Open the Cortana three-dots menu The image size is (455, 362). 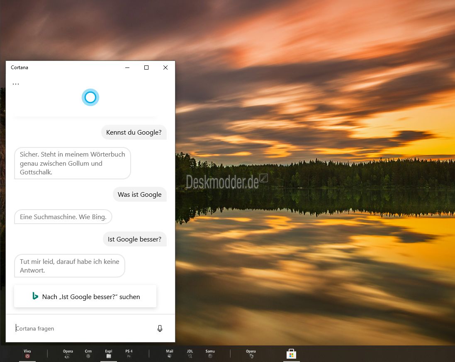click(x=16, y=84)
